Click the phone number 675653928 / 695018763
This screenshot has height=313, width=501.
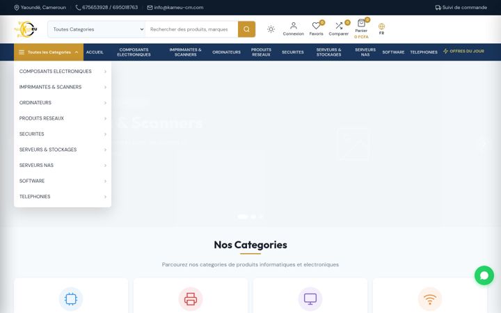(110, 8)
